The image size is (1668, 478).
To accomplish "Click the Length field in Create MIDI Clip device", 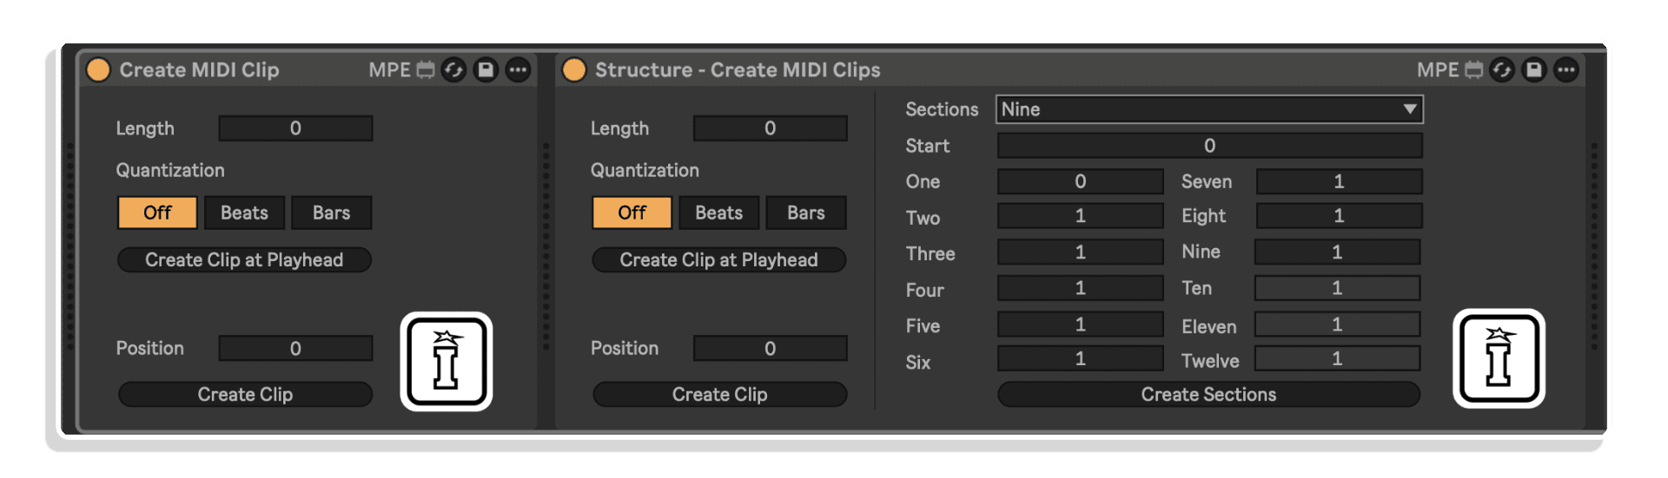I will (x=295, y=128).
